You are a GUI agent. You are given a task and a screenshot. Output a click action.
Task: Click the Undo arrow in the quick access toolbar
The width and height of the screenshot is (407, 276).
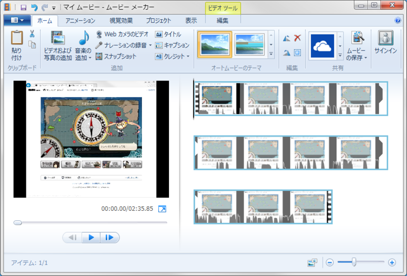(34, 7)
